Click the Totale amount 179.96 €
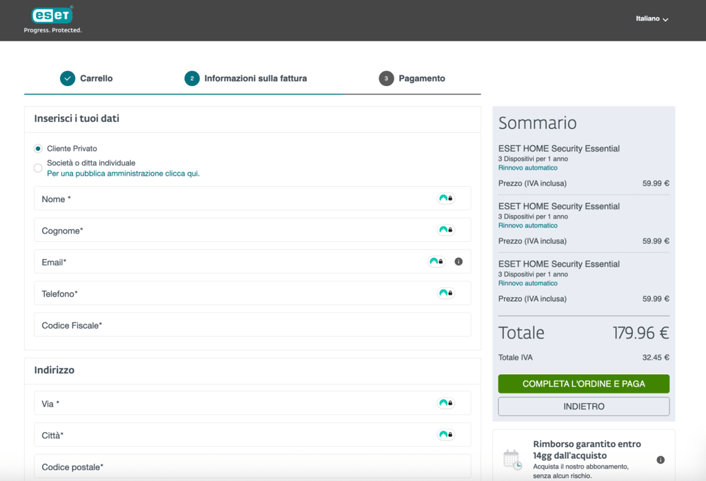706x481 pixels. coord(641,334)
